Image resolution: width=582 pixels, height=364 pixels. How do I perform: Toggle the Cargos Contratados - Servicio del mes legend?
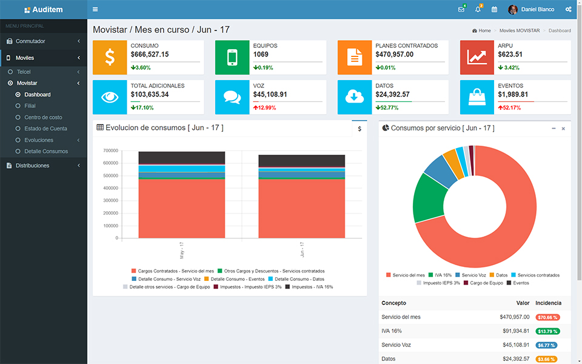pos(173,271)
